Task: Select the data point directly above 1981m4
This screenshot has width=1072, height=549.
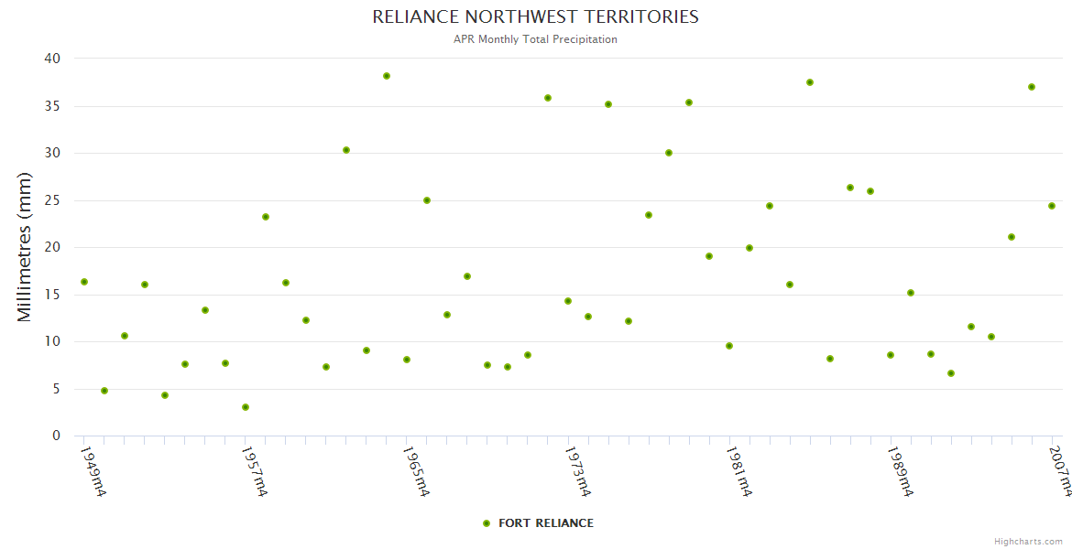Action: (729, 346)
